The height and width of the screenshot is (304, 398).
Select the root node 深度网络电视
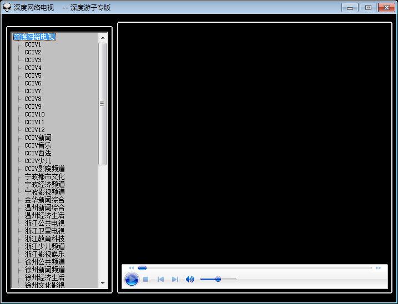[x=34, y=37]
